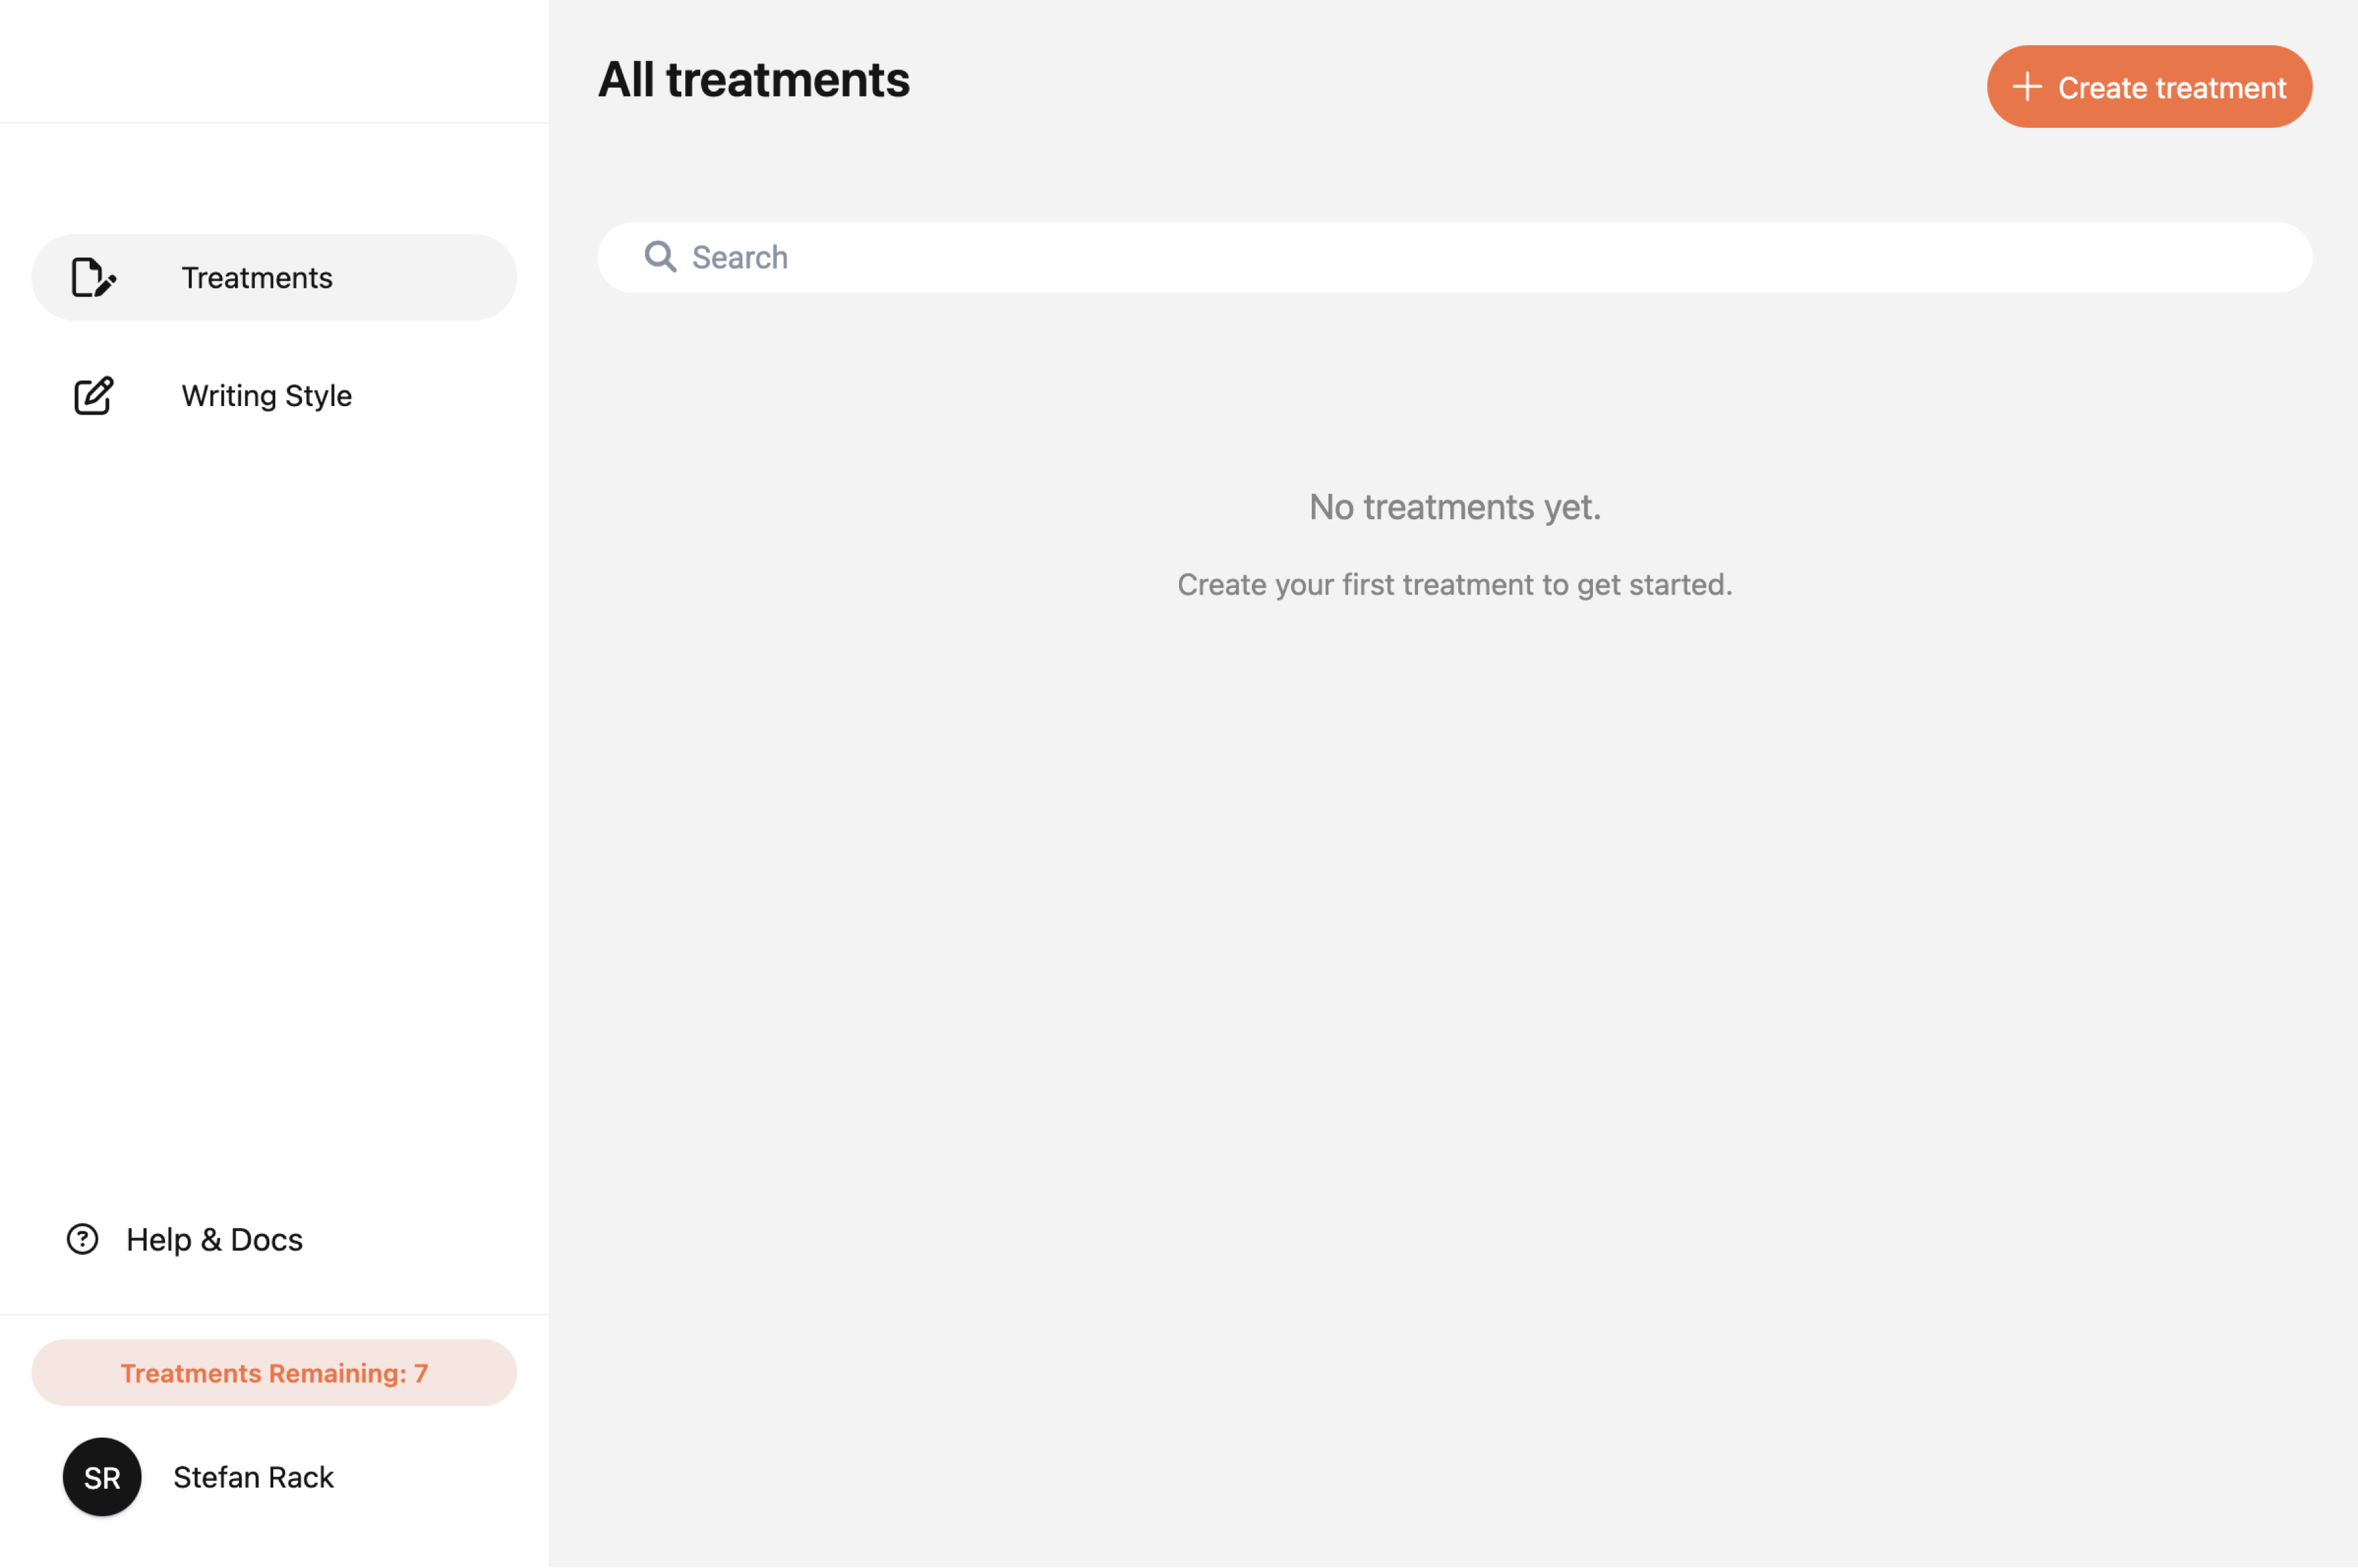Click the number 7 in Treatments Remaining
2358x1568 pixels.
(x=421, y=1373)
